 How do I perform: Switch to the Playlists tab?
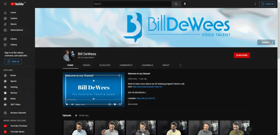[105, 65]
